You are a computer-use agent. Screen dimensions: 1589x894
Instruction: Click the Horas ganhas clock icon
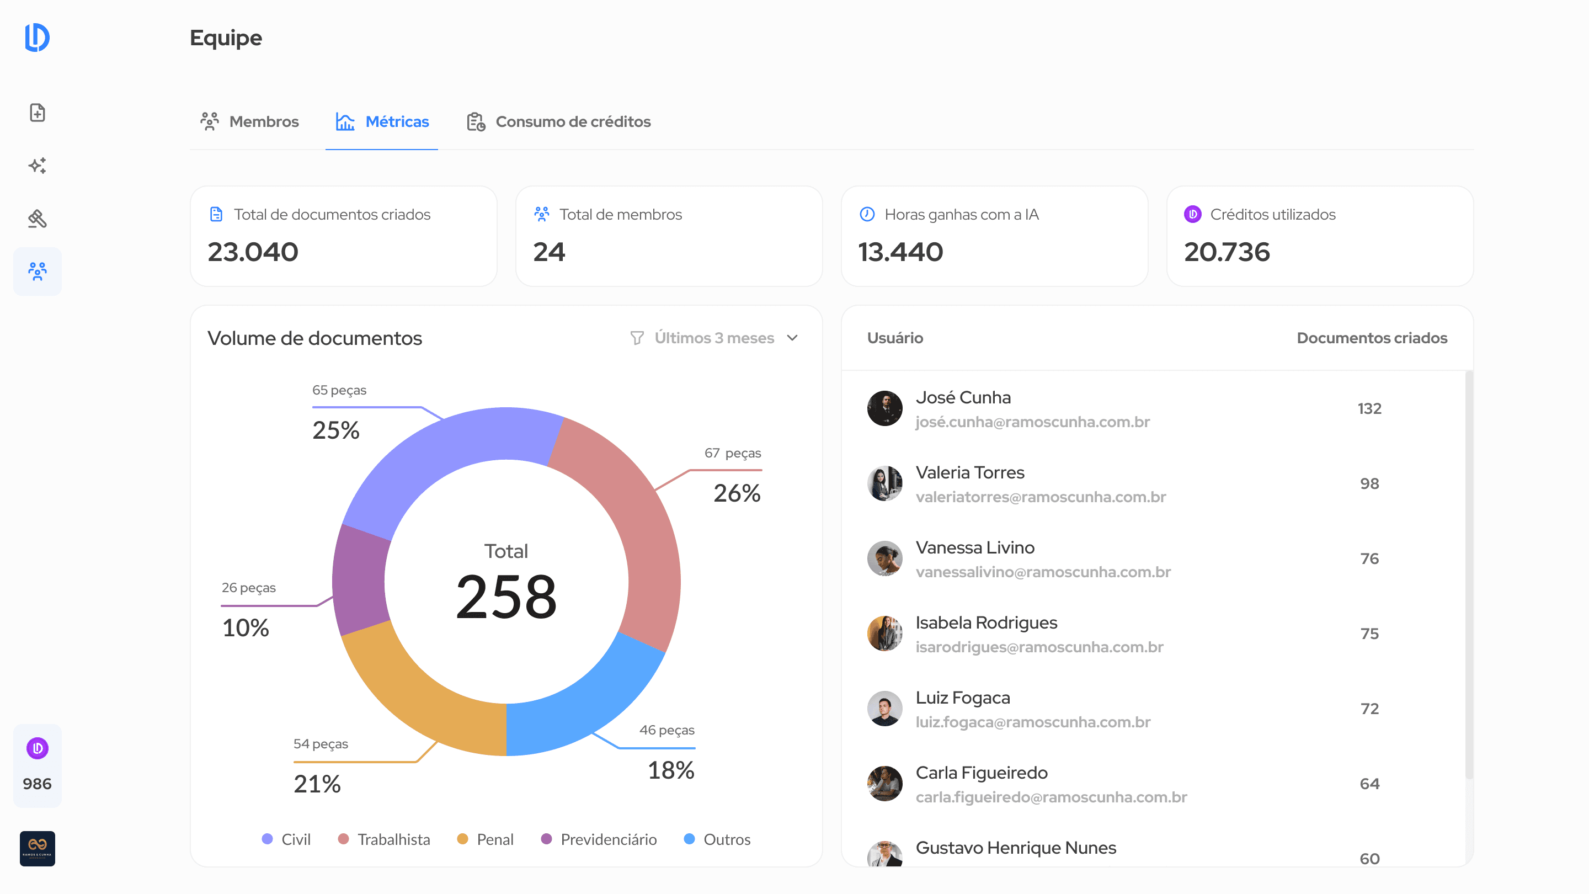tap(867, 214)
